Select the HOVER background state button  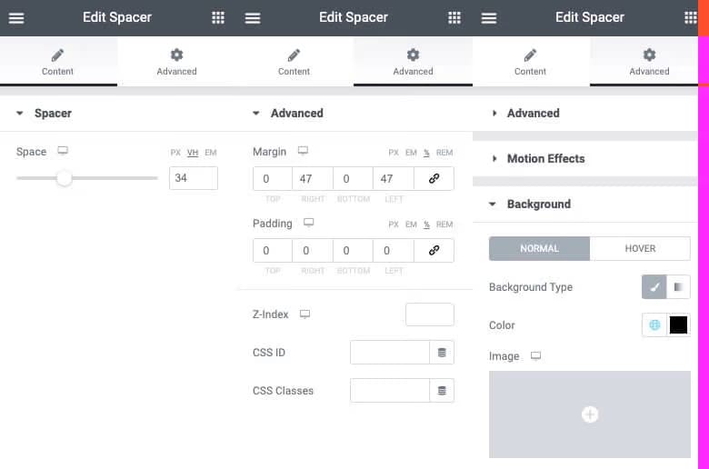click(x=640, y=249)
